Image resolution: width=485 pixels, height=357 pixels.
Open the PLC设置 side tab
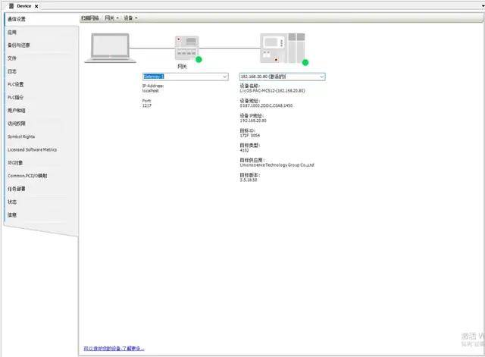16,84
